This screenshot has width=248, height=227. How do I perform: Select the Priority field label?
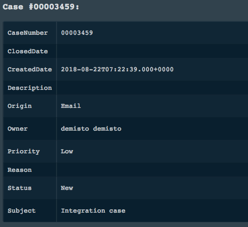coord(24,151)
